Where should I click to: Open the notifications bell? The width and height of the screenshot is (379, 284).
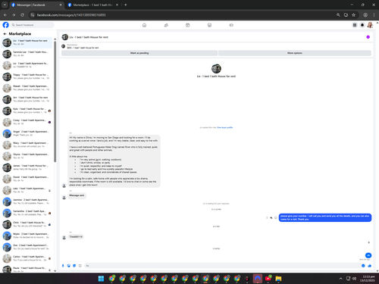(362, 25)
